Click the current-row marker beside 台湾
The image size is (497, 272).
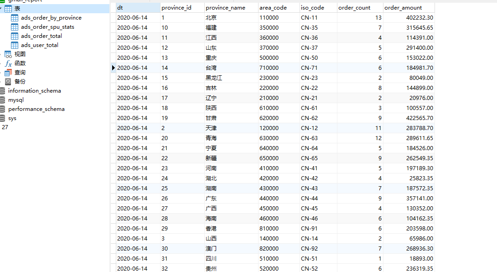tap(113, 68)
